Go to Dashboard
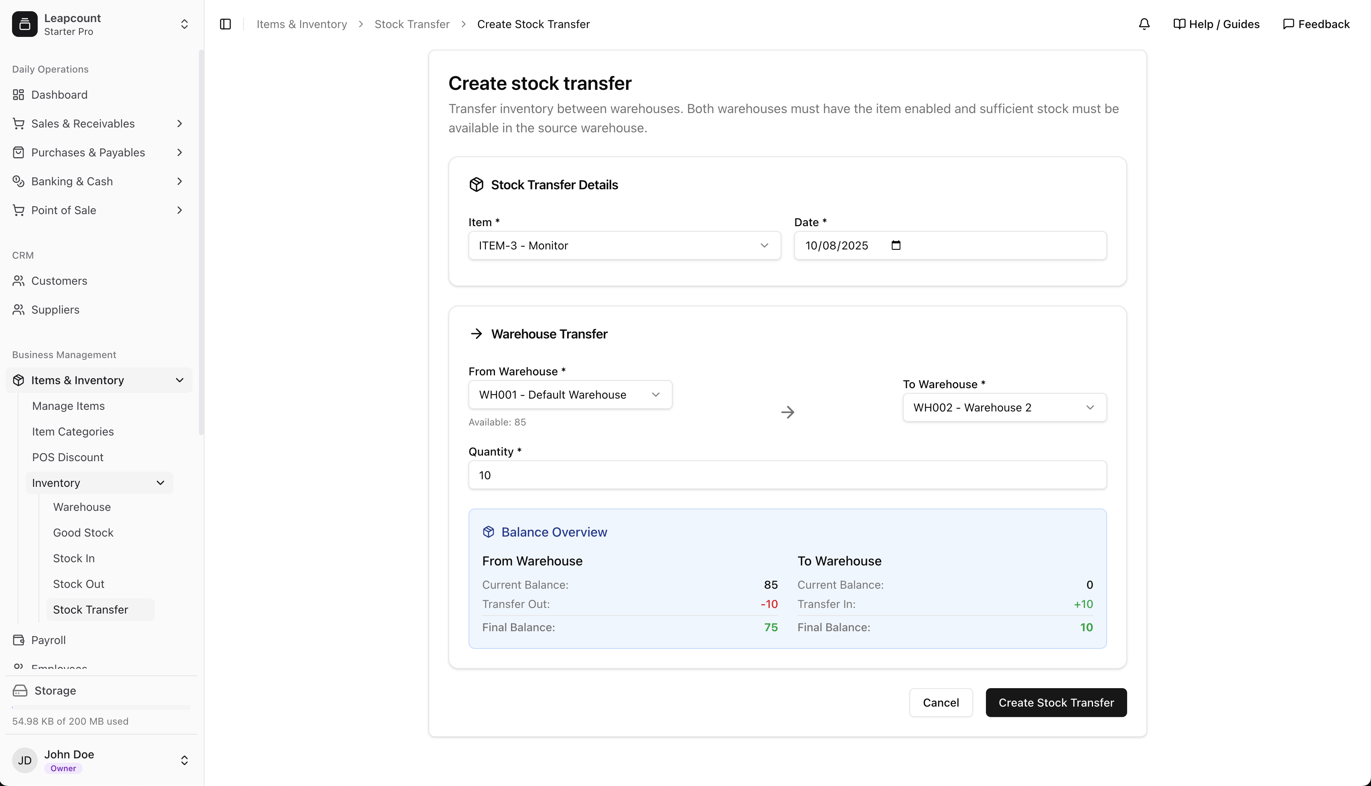Image resolution: width=1371 pixels, height=786 pixels. coord(59,95)
